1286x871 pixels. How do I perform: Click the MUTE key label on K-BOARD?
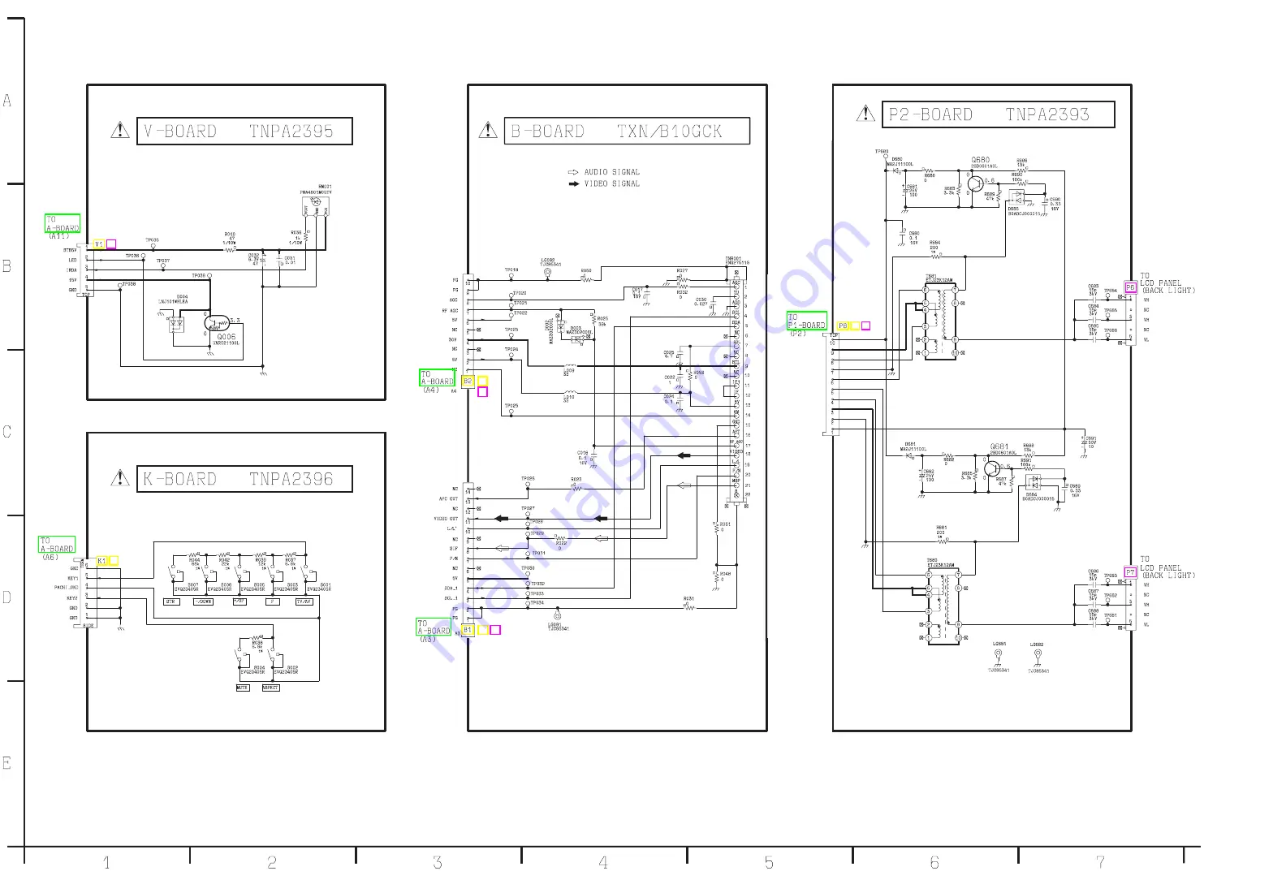243,688
